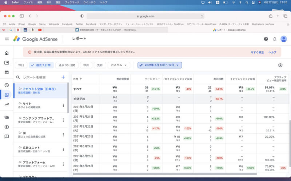Select 今日 date range chip
The height and width of the screenshot is (181, 291).
[21, 65]
